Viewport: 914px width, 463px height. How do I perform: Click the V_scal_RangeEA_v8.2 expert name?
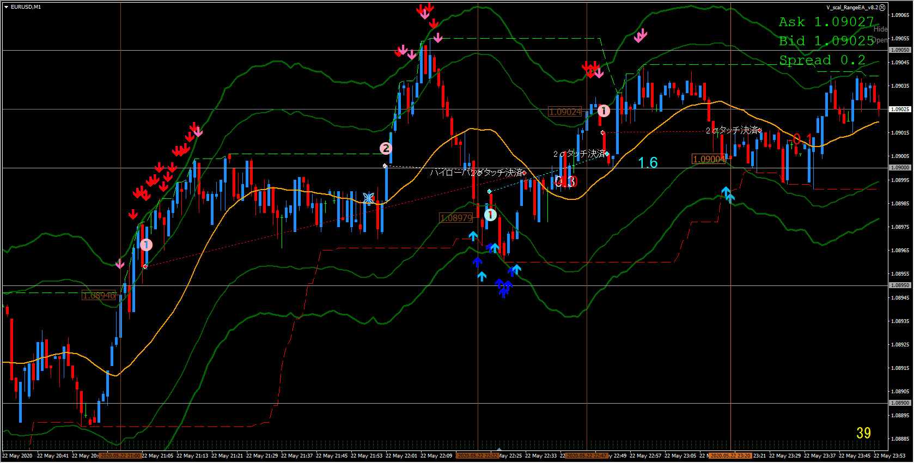click(852, 8)
